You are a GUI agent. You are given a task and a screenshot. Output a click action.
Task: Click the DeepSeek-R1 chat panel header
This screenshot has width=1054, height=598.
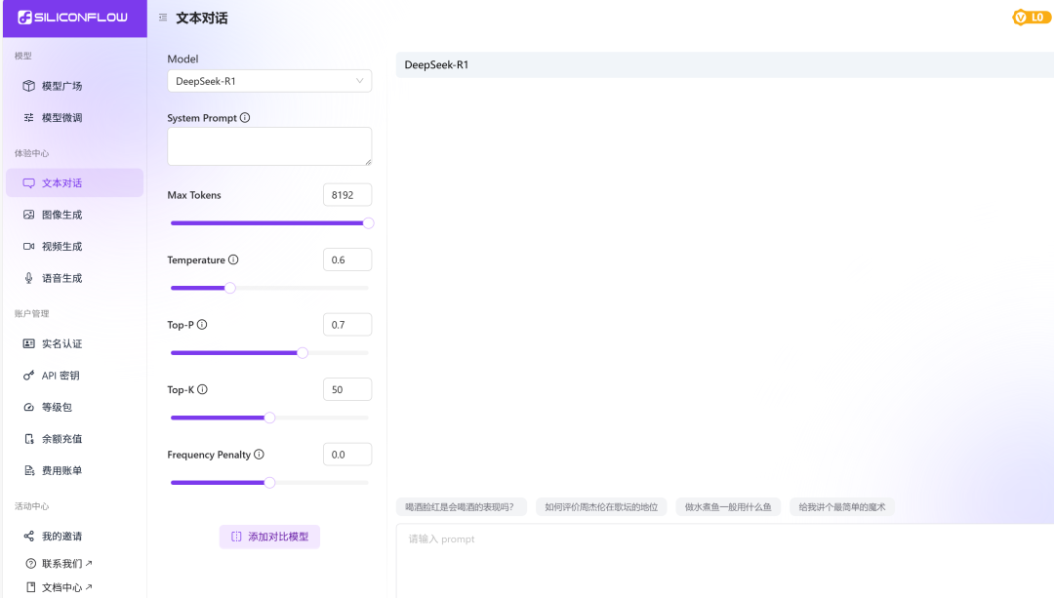tap(725, 64)
